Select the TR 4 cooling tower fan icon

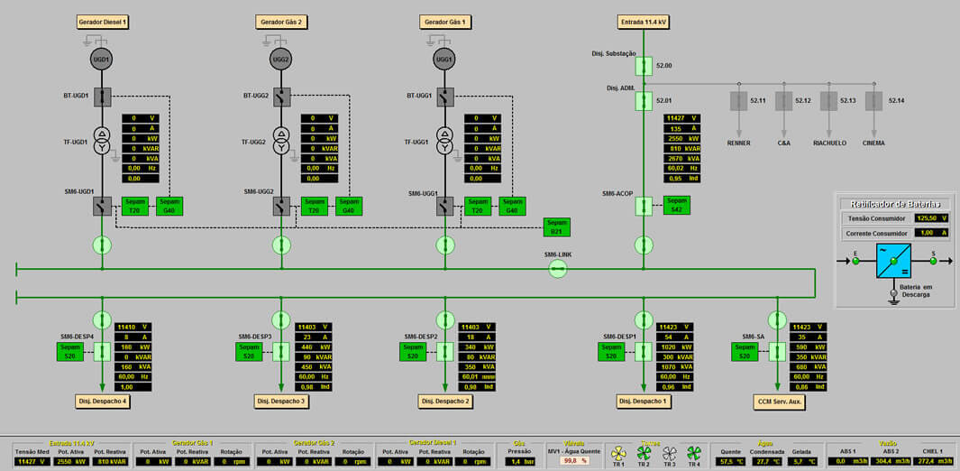[x=694, y=453]
